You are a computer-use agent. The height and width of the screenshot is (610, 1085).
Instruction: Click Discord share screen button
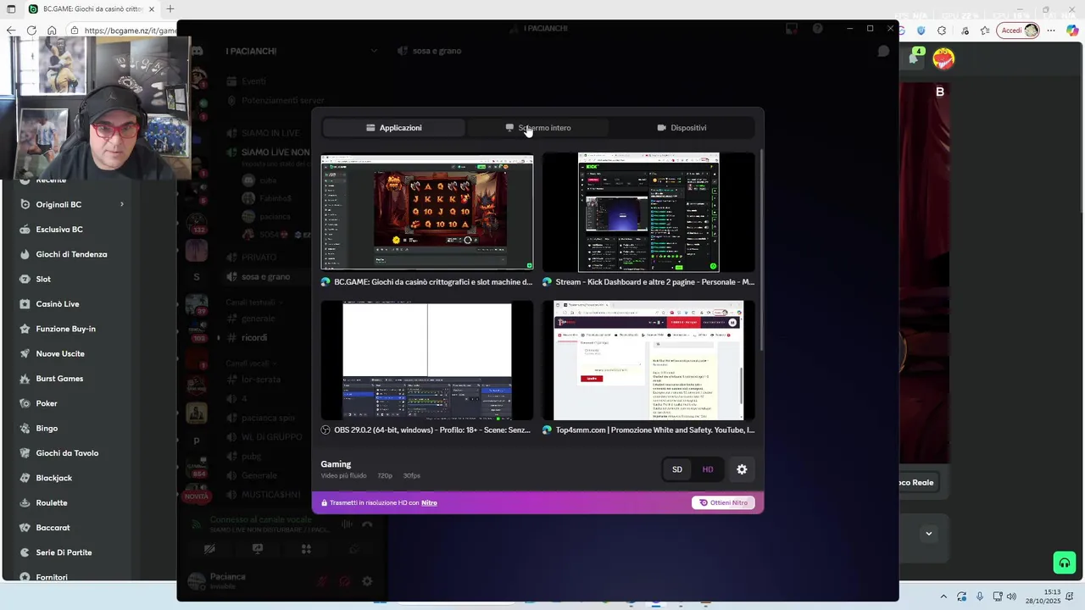coord(258,549)
